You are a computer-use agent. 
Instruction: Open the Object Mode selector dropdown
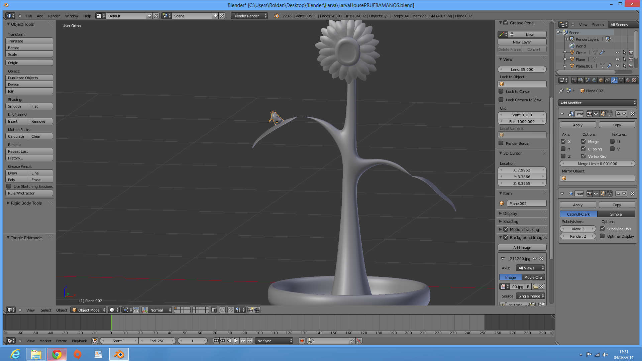(x=89, y=310)
